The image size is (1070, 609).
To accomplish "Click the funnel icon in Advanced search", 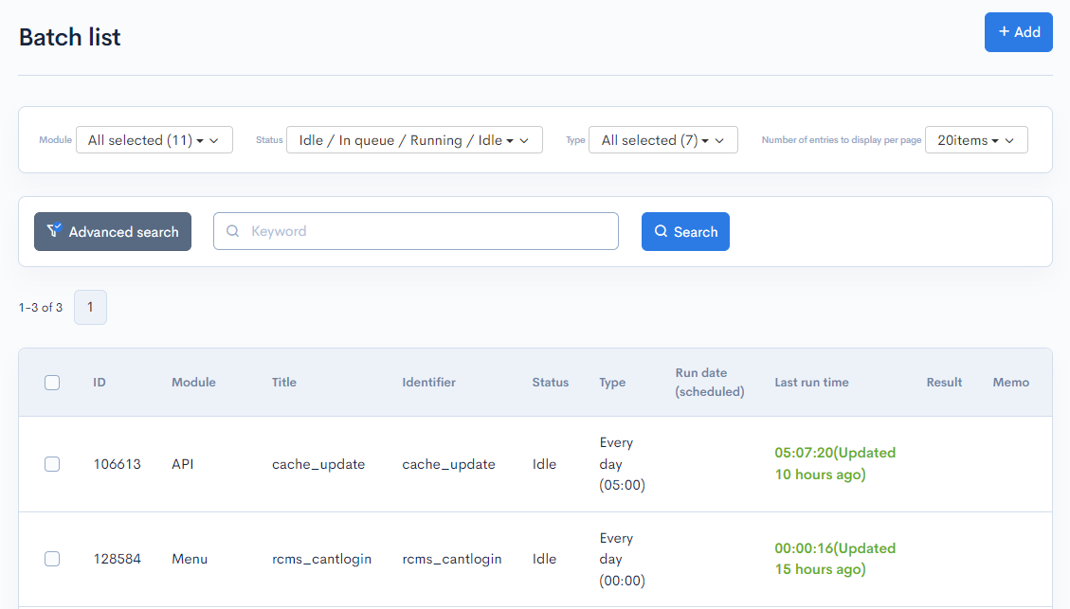I will click(x=54, y=231).
